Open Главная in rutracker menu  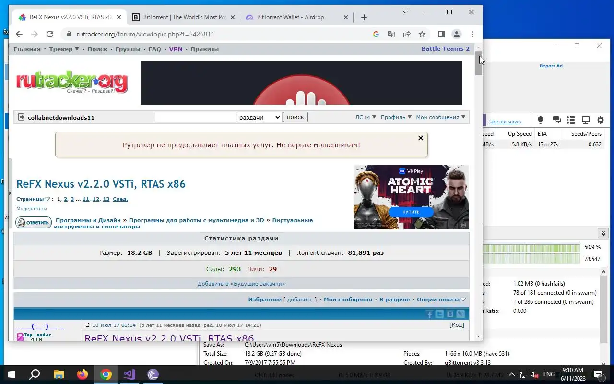27,49
